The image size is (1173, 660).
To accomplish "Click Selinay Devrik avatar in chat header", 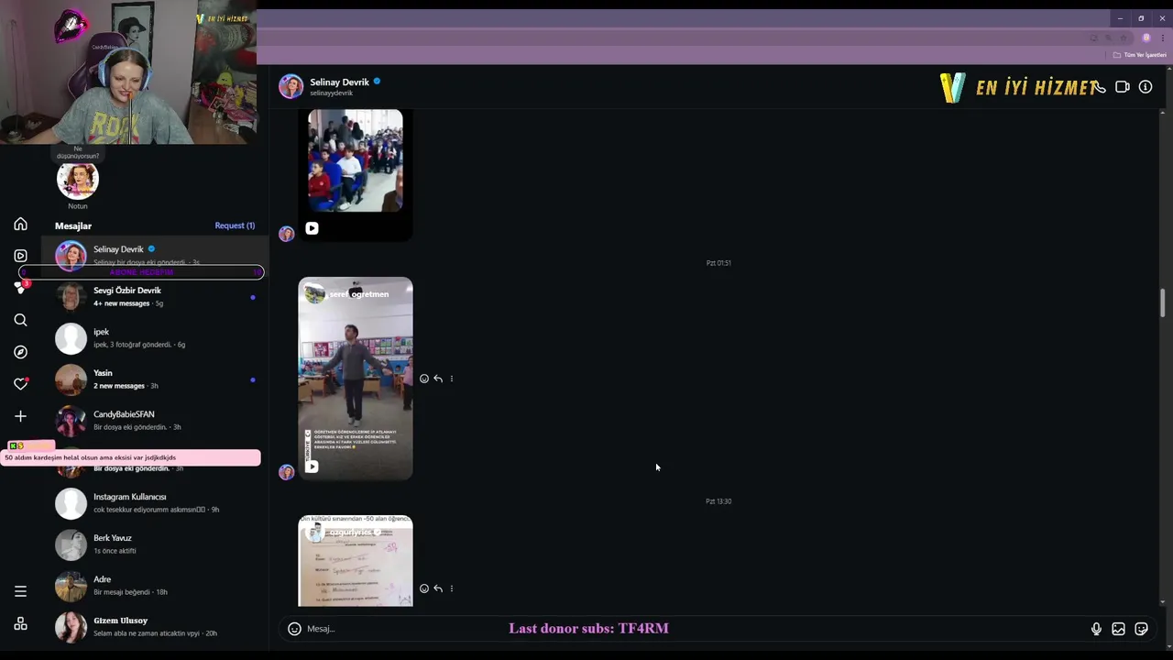I will [x=291, y=86].
